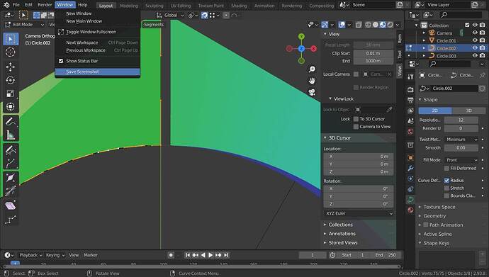
Task: Click the camera view icon in viewport
Action: coord(312,92)
